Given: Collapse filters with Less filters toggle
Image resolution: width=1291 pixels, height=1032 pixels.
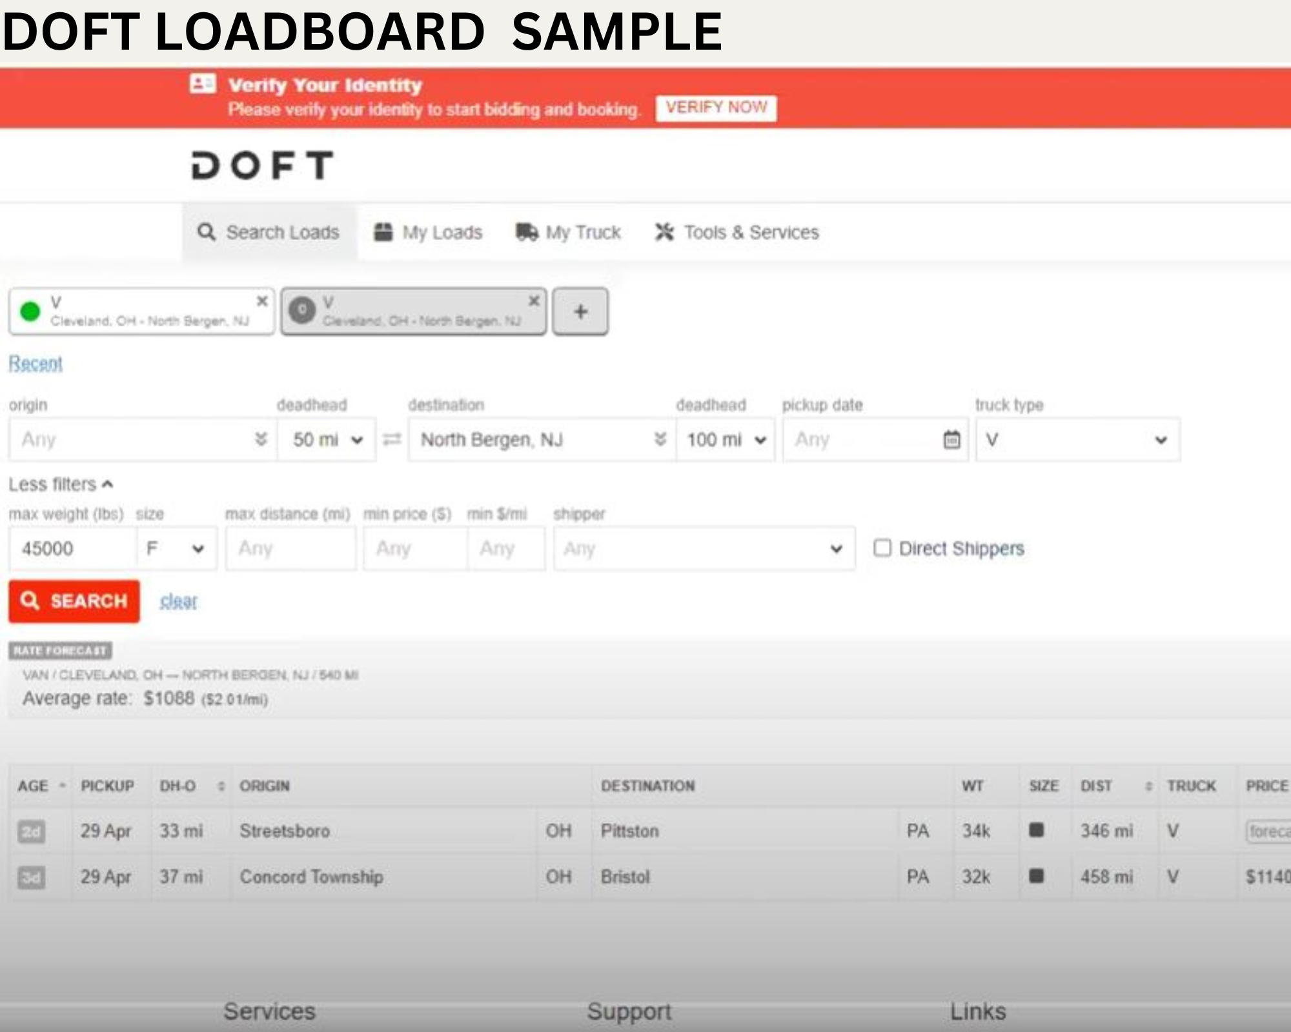Looking at the screenshot, I should [x=61, y=484].
